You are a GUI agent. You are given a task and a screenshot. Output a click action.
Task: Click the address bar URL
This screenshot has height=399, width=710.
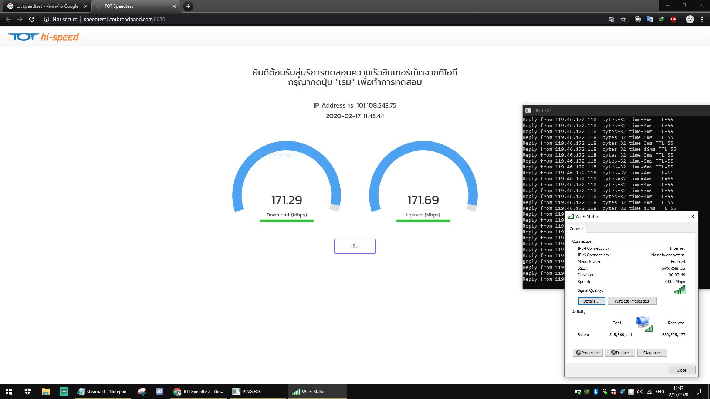click(x=124, y=19)
